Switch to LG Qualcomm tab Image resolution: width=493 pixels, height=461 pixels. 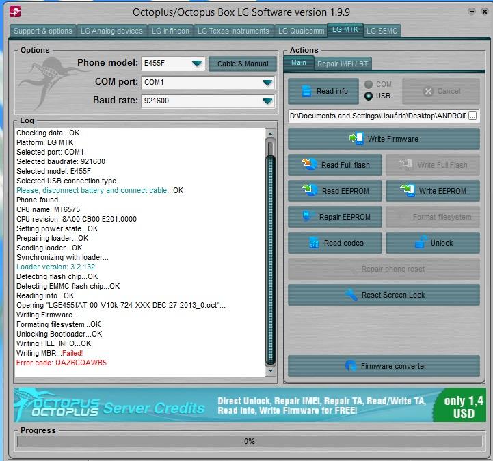[x=301, y=31]
